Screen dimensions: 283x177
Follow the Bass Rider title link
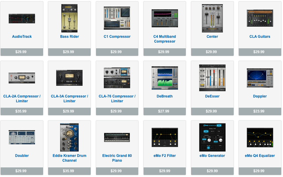click(69, 37)
